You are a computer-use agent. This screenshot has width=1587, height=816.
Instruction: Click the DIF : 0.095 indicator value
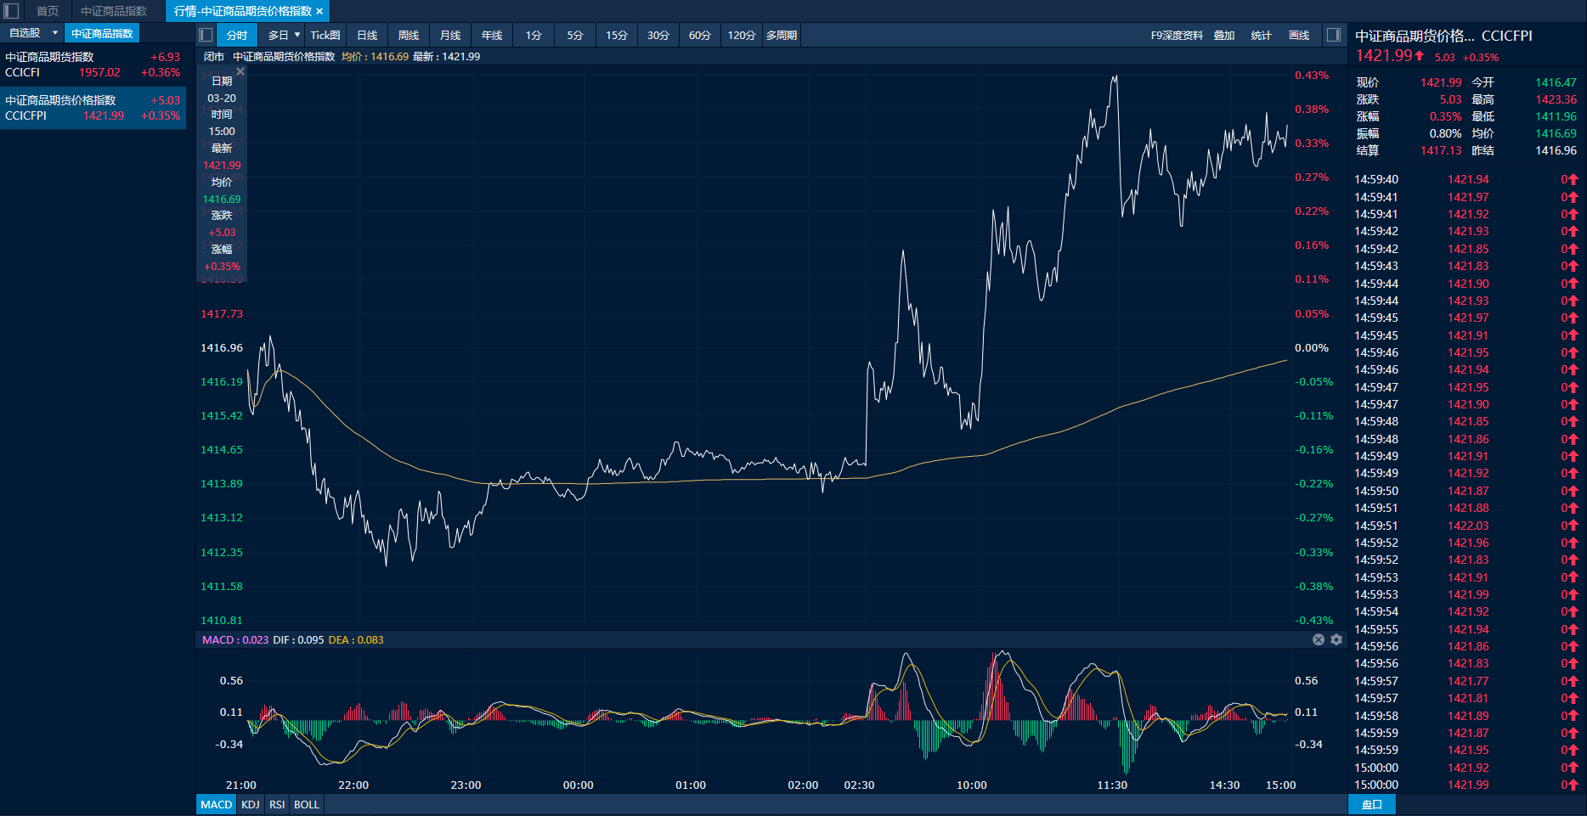click(298, 639)
